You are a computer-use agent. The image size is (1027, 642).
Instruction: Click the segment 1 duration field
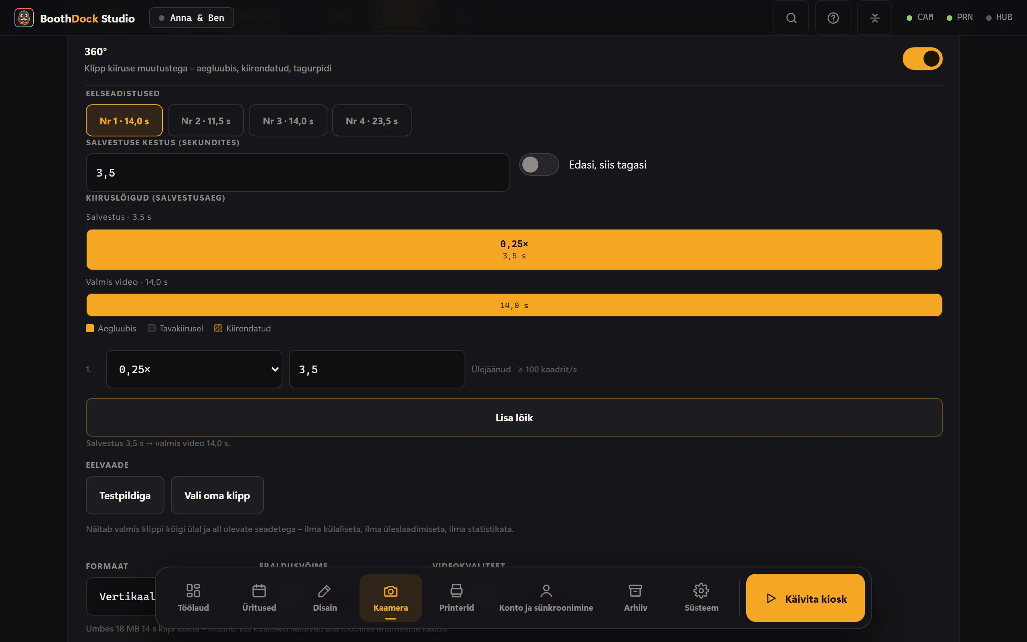pos(377,369)
